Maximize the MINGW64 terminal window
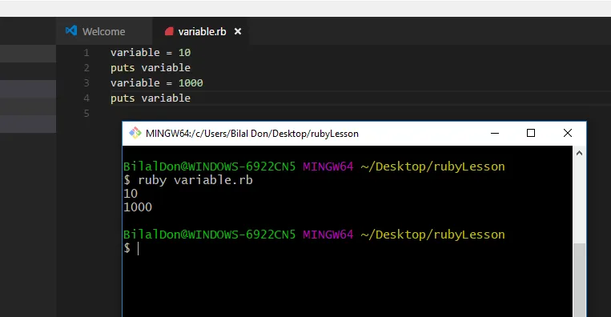The width and height of the screenshot is (611, 317). (x=531, y=133)
